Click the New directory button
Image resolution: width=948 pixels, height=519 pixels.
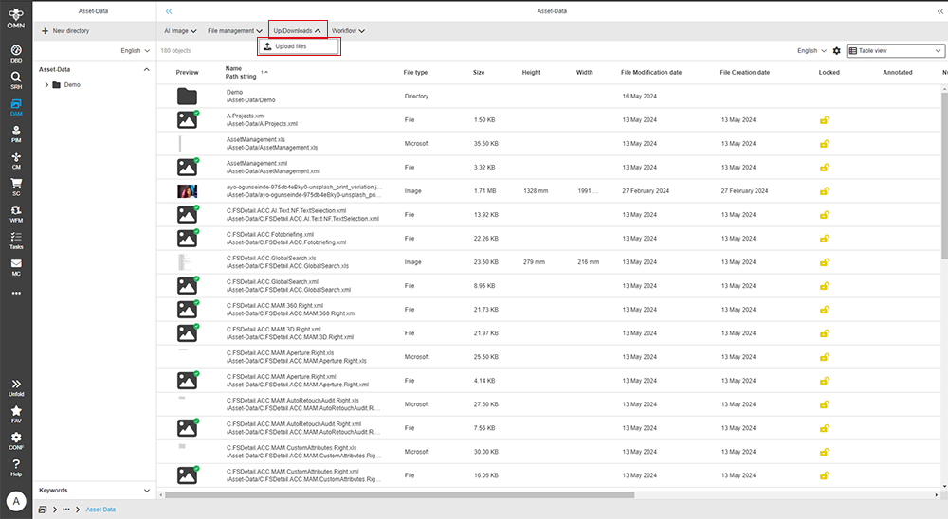click(65, 31)
